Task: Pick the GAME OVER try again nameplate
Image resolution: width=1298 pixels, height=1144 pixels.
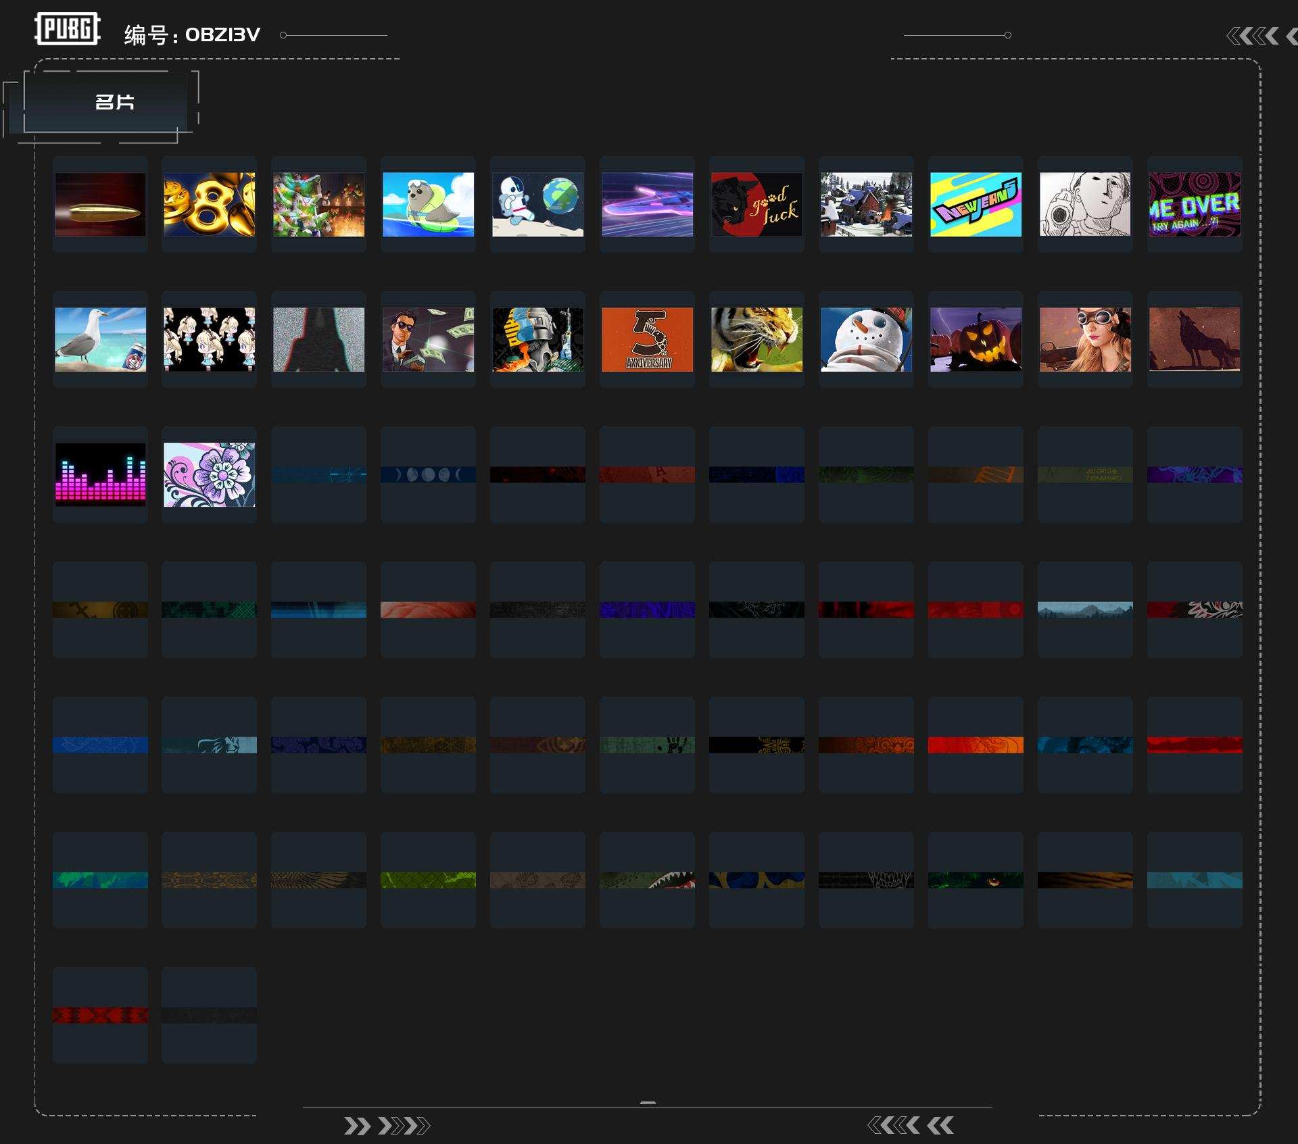Action: [1195, 204]
